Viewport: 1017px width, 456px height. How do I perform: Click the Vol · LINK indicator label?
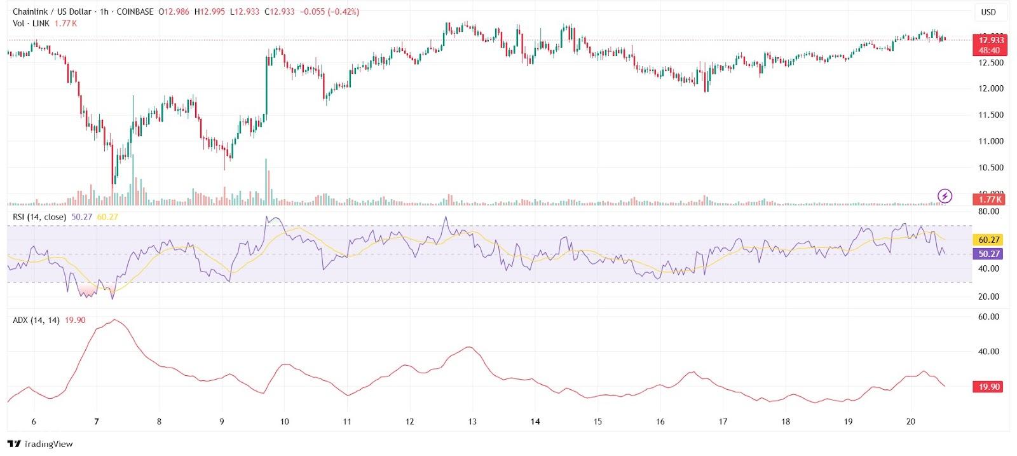(32, 24)
